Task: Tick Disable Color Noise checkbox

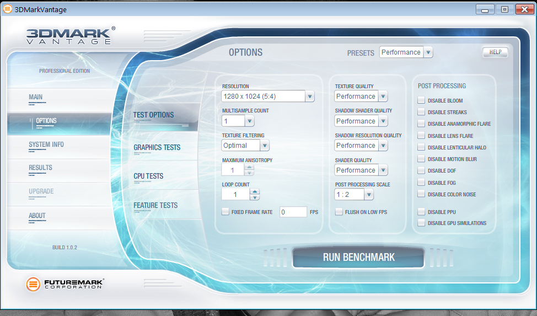Action: [x=421, y=194]
